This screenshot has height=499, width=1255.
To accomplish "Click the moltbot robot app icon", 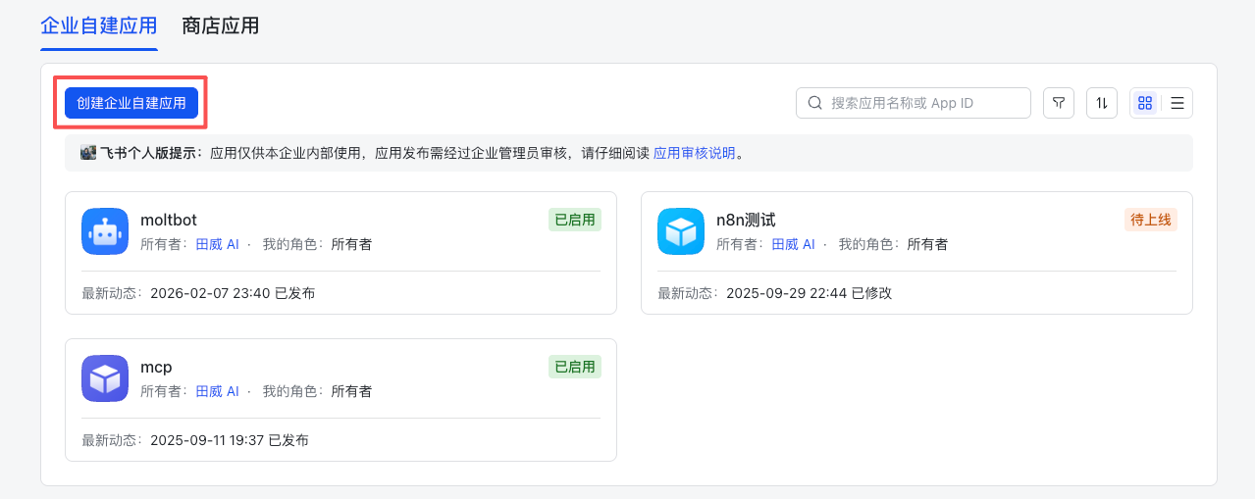I will pos(105,231).
